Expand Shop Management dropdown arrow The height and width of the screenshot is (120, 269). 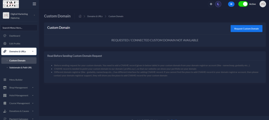[x=33, y=88]
